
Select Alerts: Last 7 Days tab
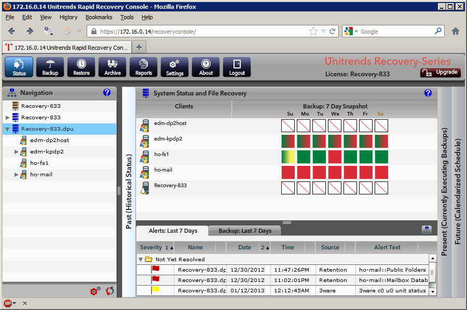click(x=173, y=231)
